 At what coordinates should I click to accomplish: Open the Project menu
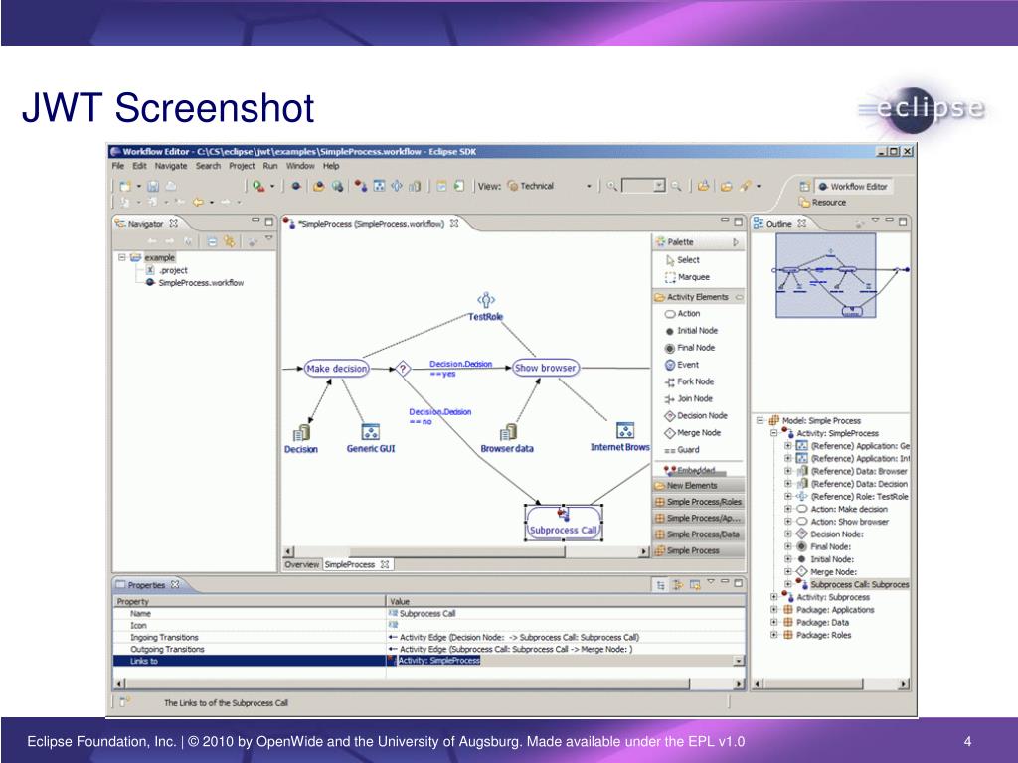[242, 166]
